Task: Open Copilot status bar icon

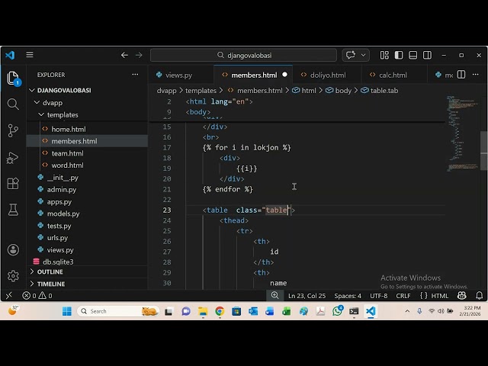Action: tap(462, 295)
